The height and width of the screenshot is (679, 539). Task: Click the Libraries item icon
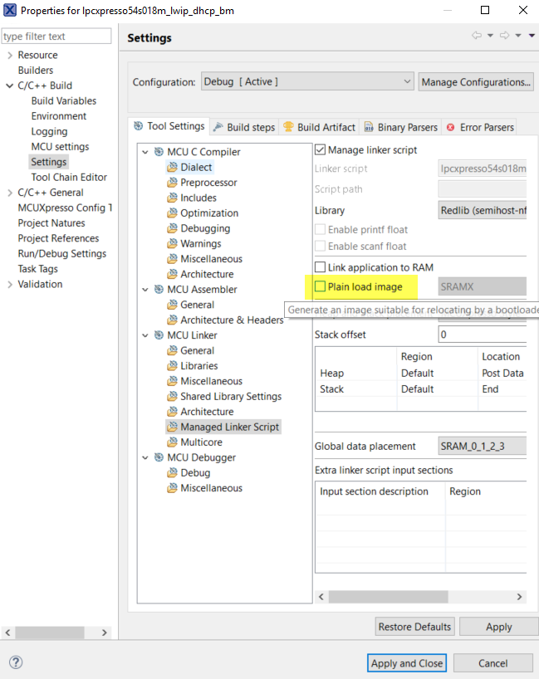click(x=172, y=365)
